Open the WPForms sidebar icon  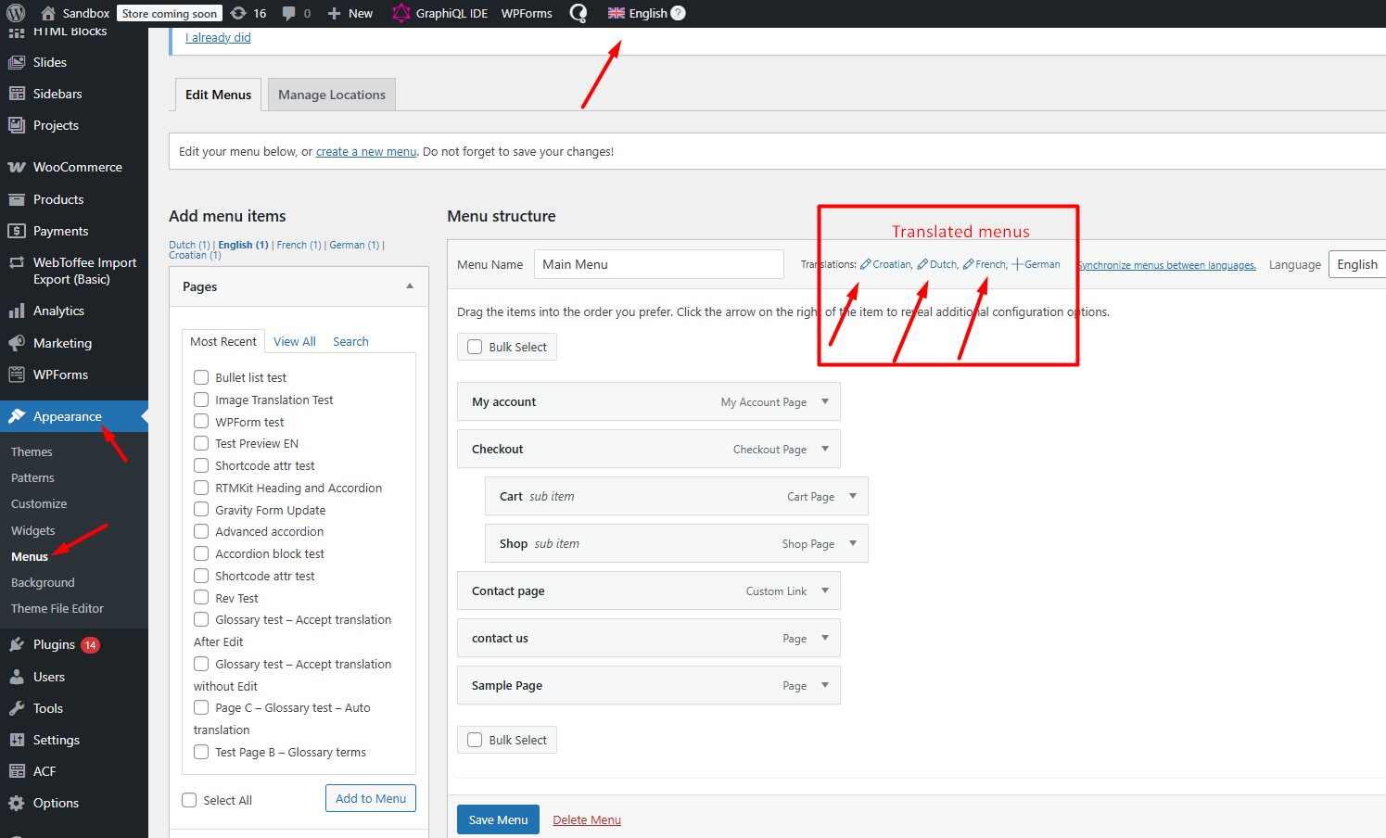click(17, 375)
